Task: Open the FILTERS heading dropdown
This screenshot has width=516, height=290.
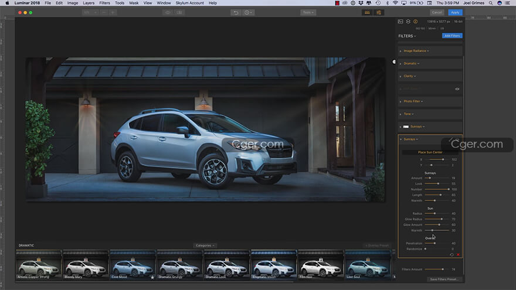Action: click(x=407, y=36)
